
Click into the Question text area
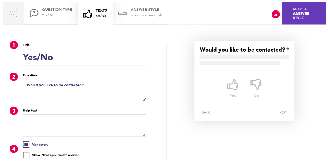pos(84,90)
